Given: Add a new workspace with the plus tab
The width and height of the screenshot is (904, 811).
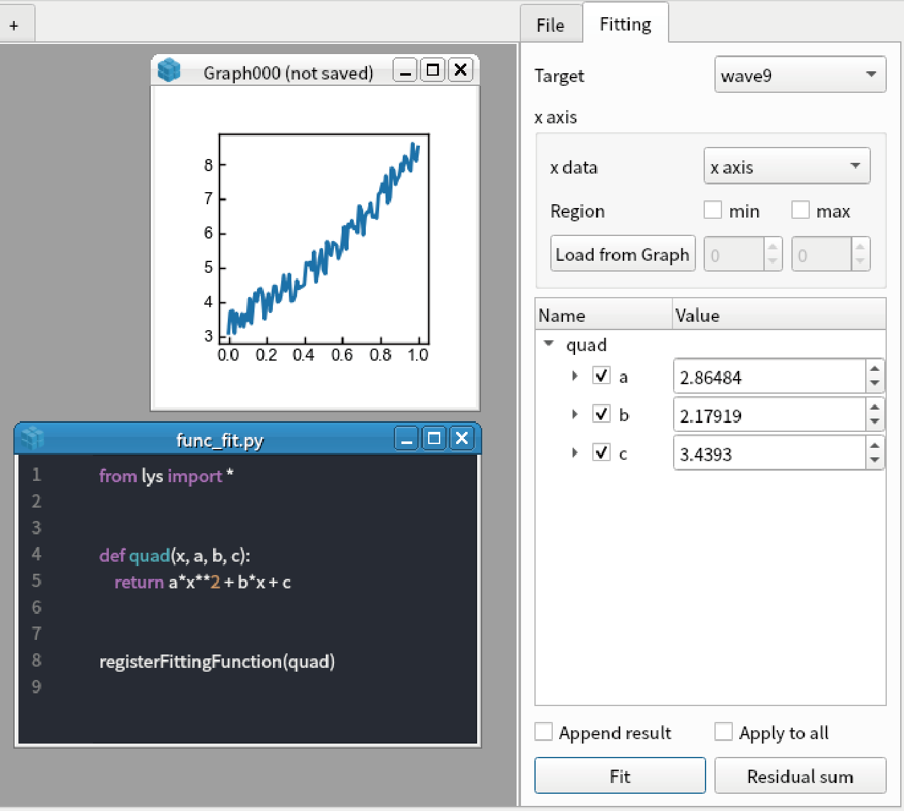Looking at the screenshot, I should pyautogui.click(x=14, y=25).
